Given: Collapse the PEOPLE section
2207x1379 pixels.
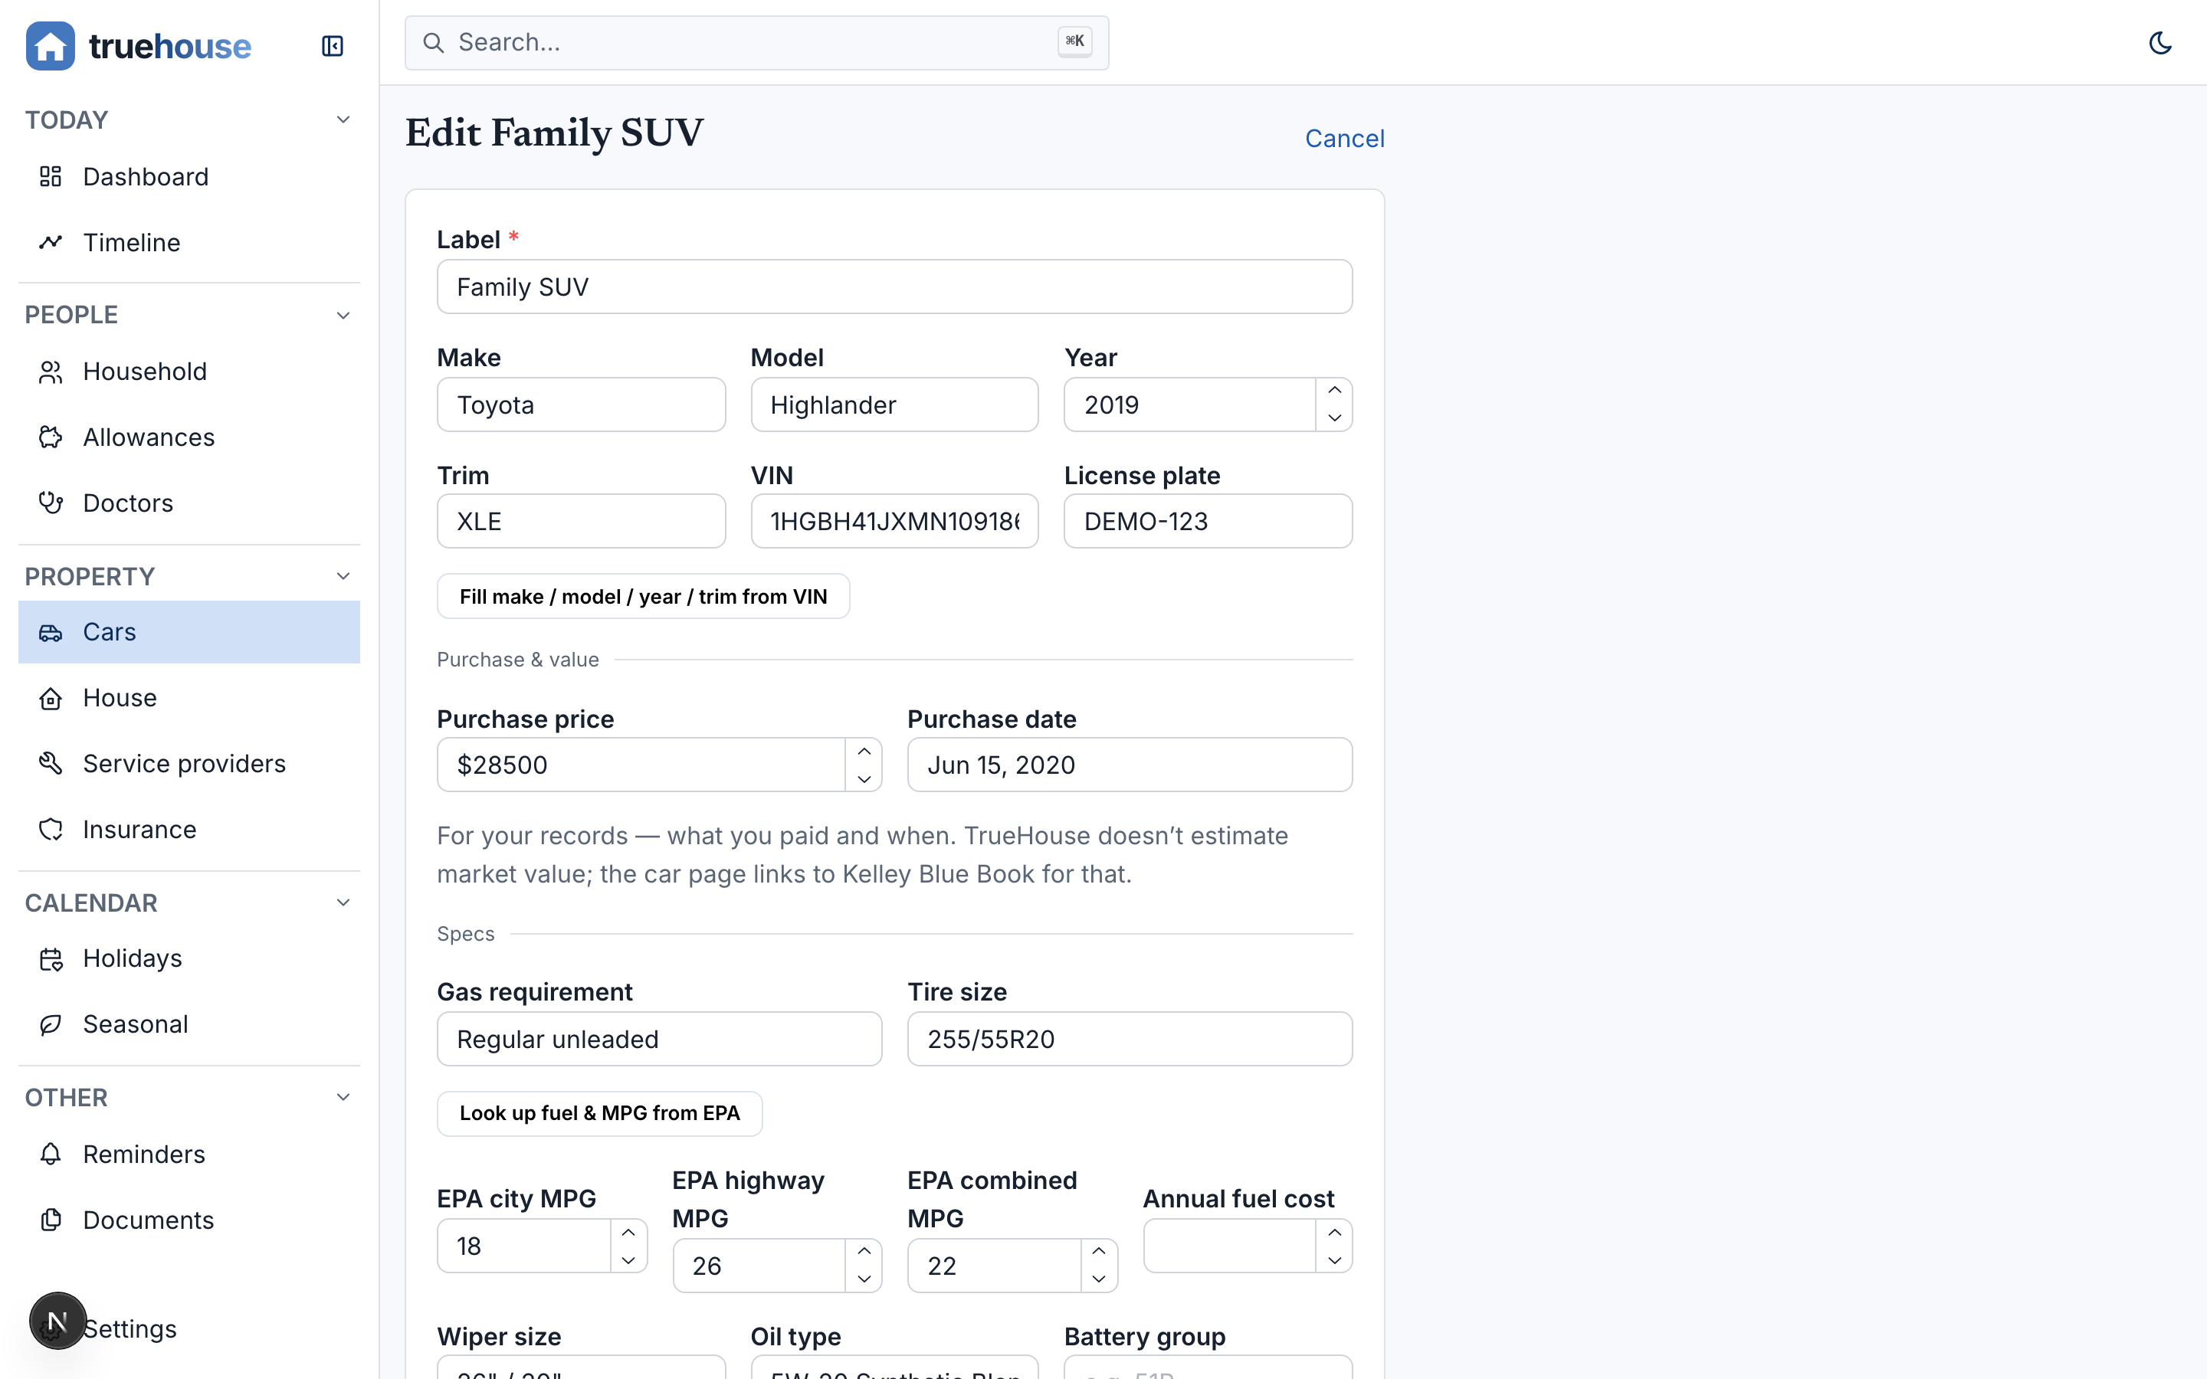Looking at the screenshot, I should 343,315.
